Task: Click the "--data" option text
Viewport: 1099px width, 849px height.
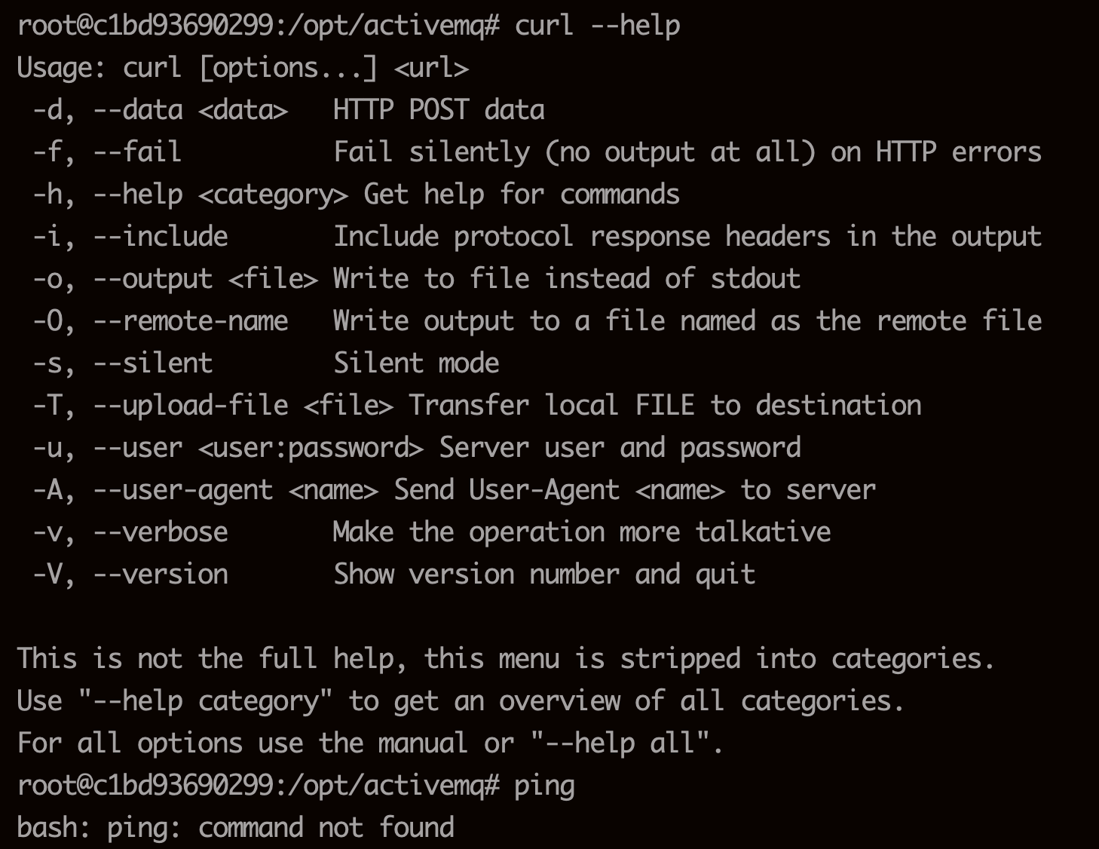Action: (137, 110)
